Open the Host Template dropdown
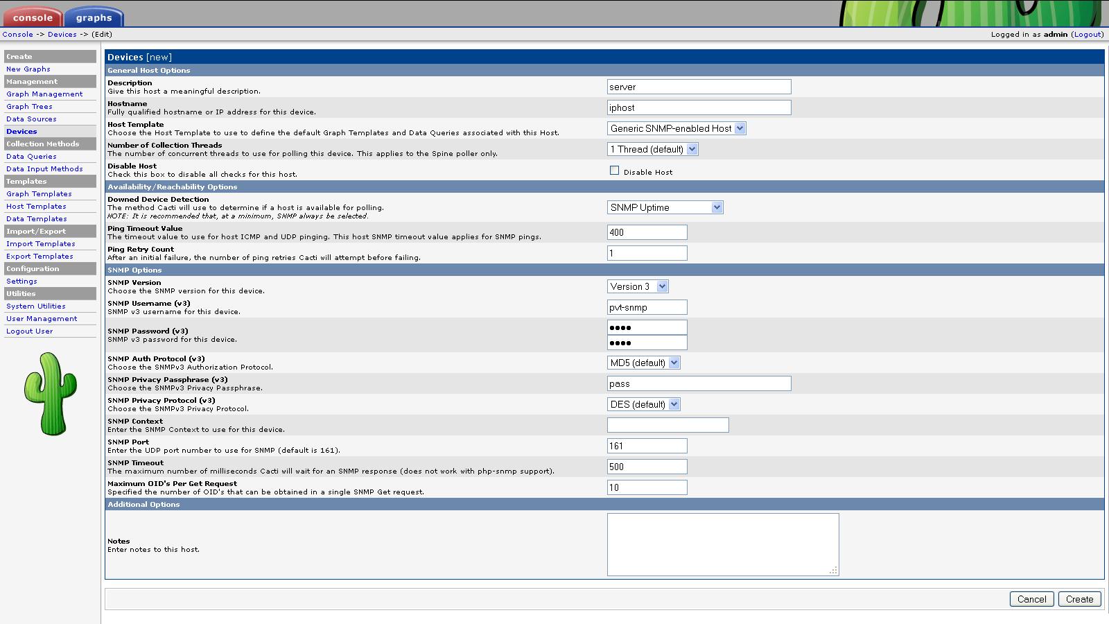Image resolution: width=1109 pixels, height=624 pixels. 676,128
